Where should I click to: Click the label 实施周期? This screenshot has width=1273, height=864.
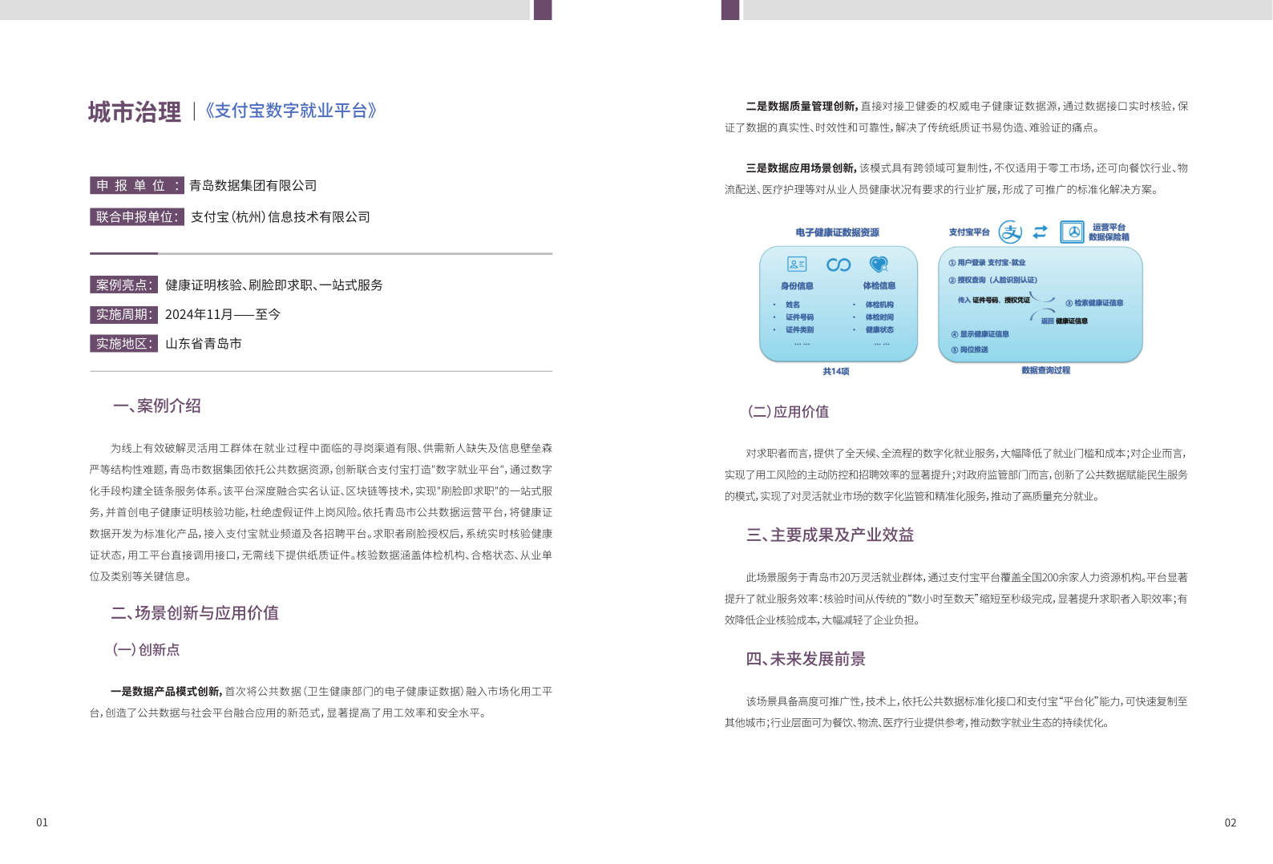pyautogui.click(x=123, y=315)
